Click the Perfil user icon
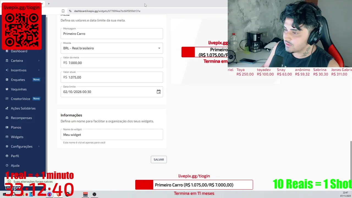The width and height of the screenshot is (352, 198). click(x=7, y=156)
